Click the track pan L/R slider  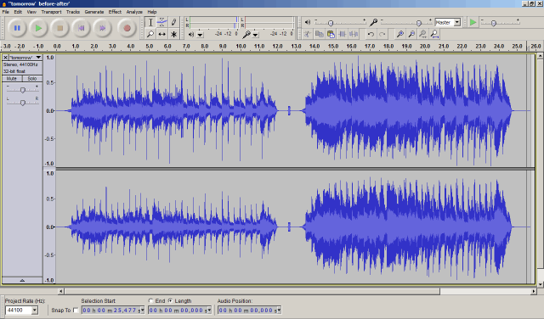23,103
